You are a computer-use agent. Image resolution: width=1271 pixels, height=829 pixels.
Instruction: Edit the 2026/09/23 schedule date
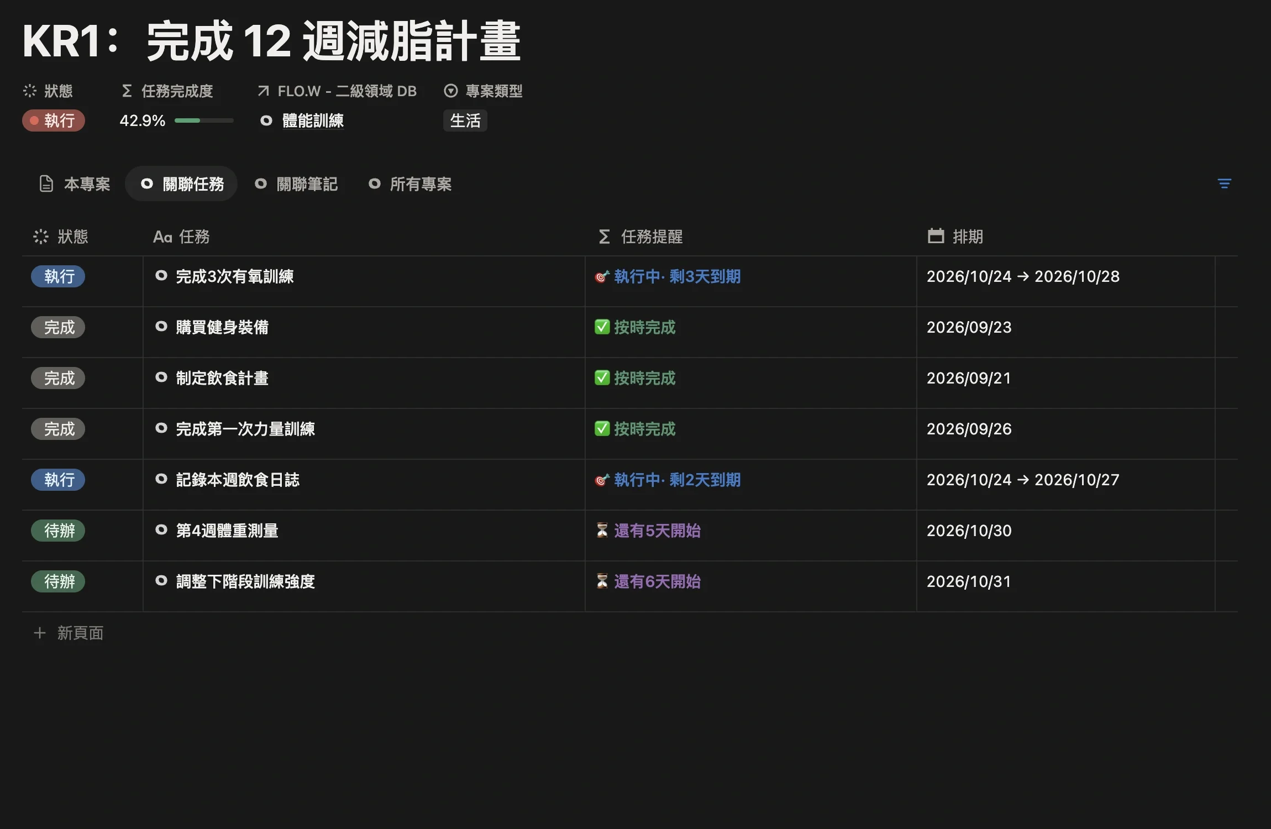coord(969,327)
